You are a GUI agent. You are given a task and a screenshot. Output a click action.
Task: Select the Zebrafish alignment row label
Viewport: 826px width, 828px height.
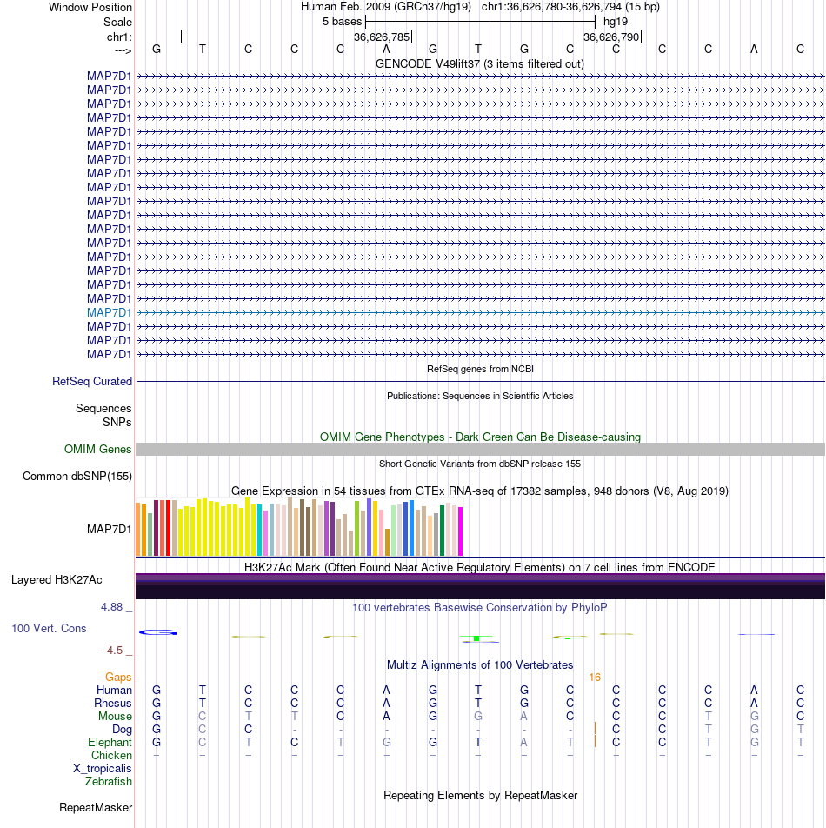[x=108, y=782]
